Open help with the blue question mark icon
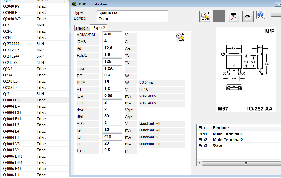The image size is (281, 178). [260, 15]
